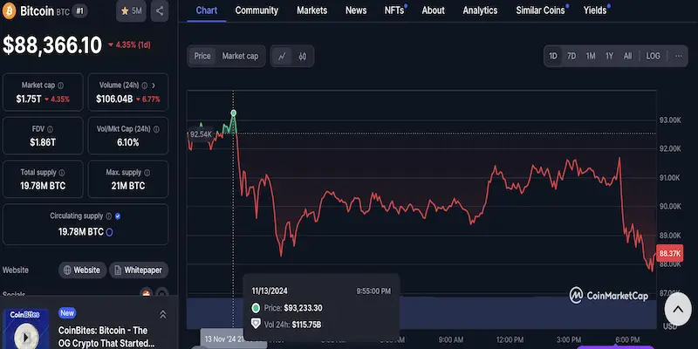The width and height of the screenshot is (698, 349).
Task: Click the 93.00K axis label
Action: tap(670, 120)
